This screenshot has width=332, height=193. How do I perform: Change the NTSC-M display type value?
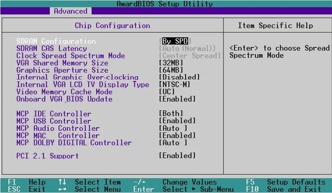[x=175, y=85]
